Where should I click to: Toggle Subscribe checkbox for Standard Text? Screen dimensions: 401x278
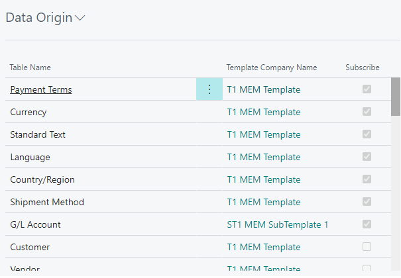[367, 134]
